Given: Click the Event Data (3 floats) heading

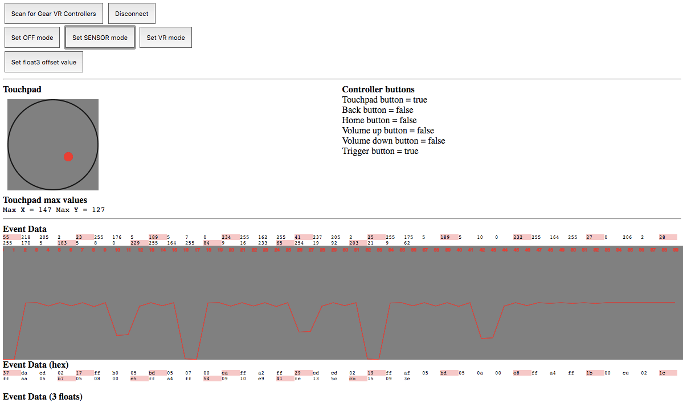Looking at the screenshot, I should coord(43,396).
